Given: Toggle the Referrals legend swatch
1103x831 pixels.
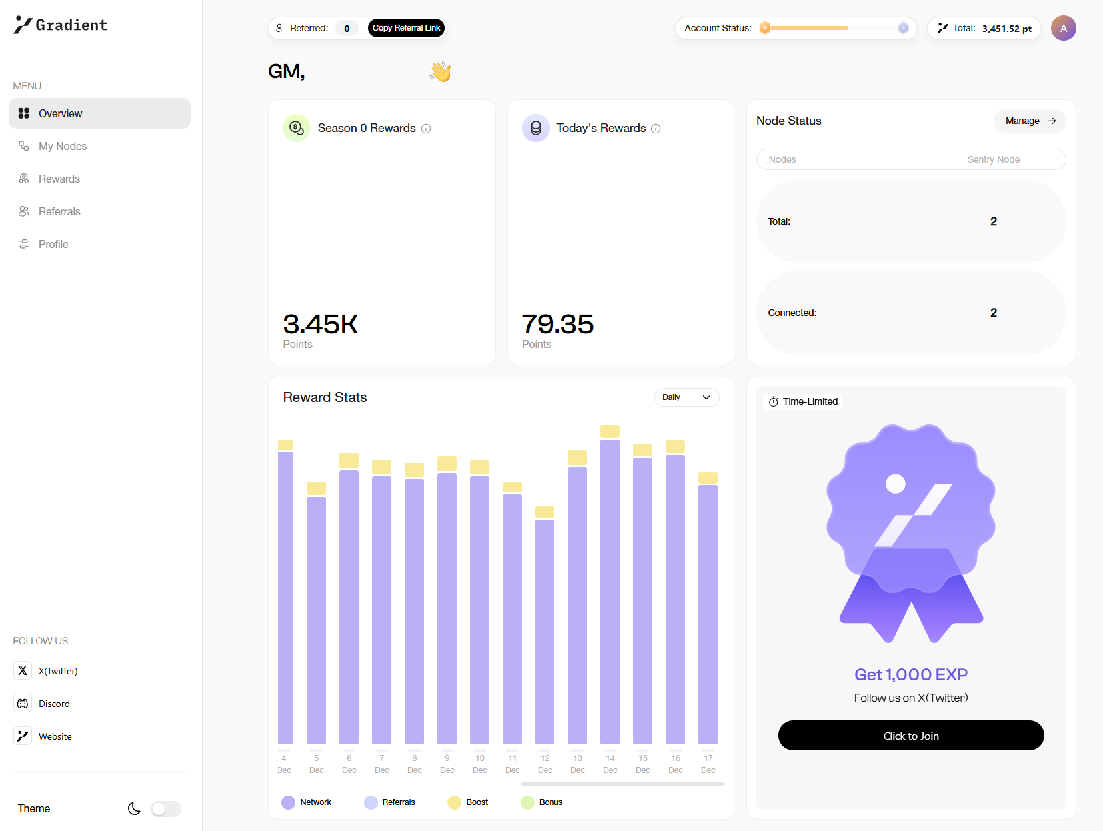Looking at the screenshot, I should (x=371, y=802).
